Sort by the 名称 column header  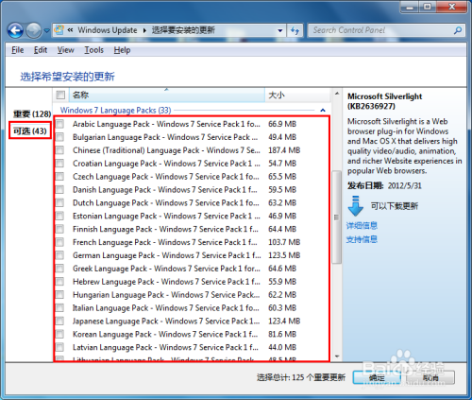click(x=166, y=95)
